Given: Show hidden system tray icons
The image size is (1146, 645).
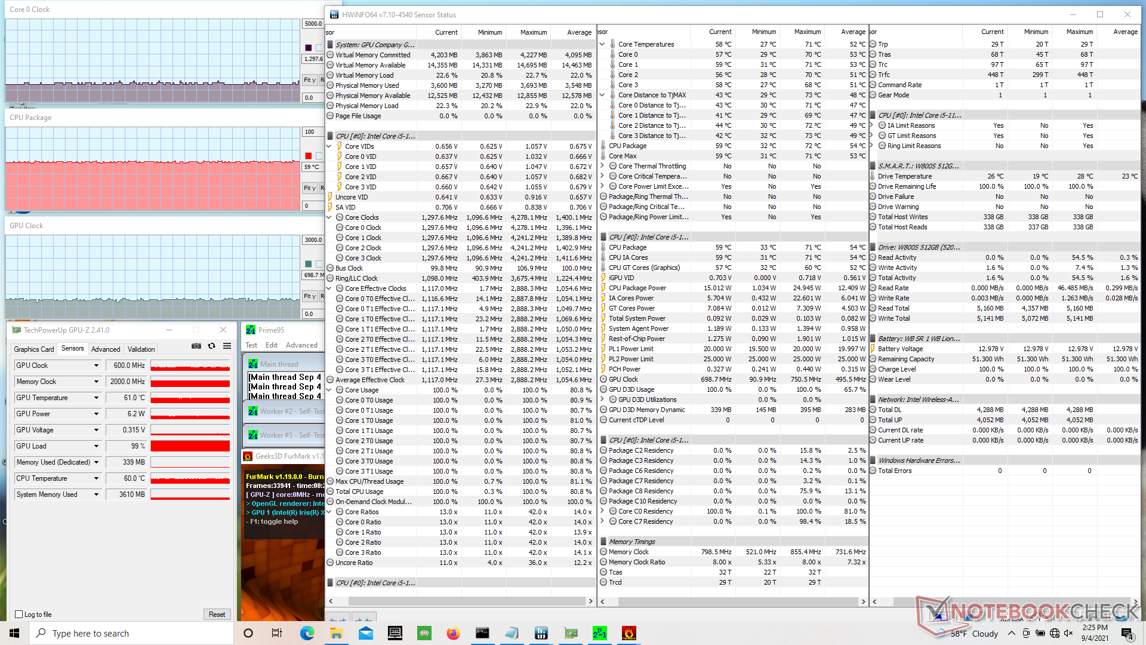Looking at the screenshot, I should coord(1011,633).
